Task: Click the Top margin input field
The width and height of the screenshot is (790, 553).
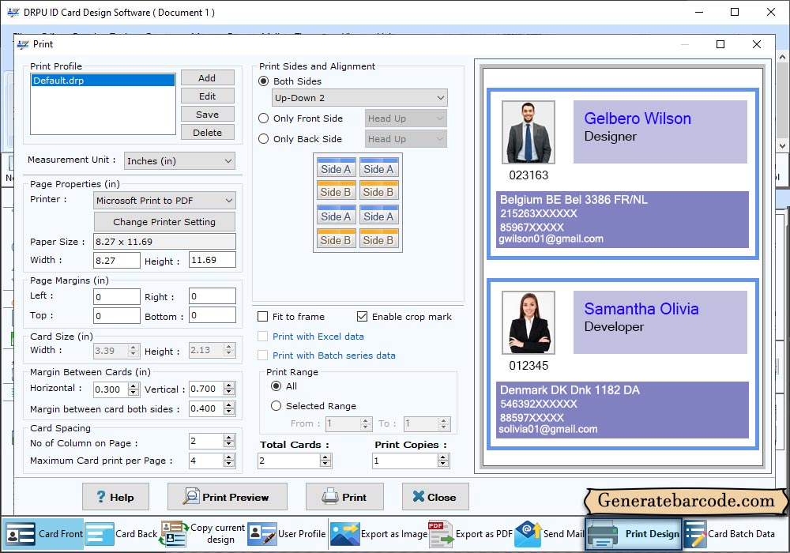Action: 117,316
